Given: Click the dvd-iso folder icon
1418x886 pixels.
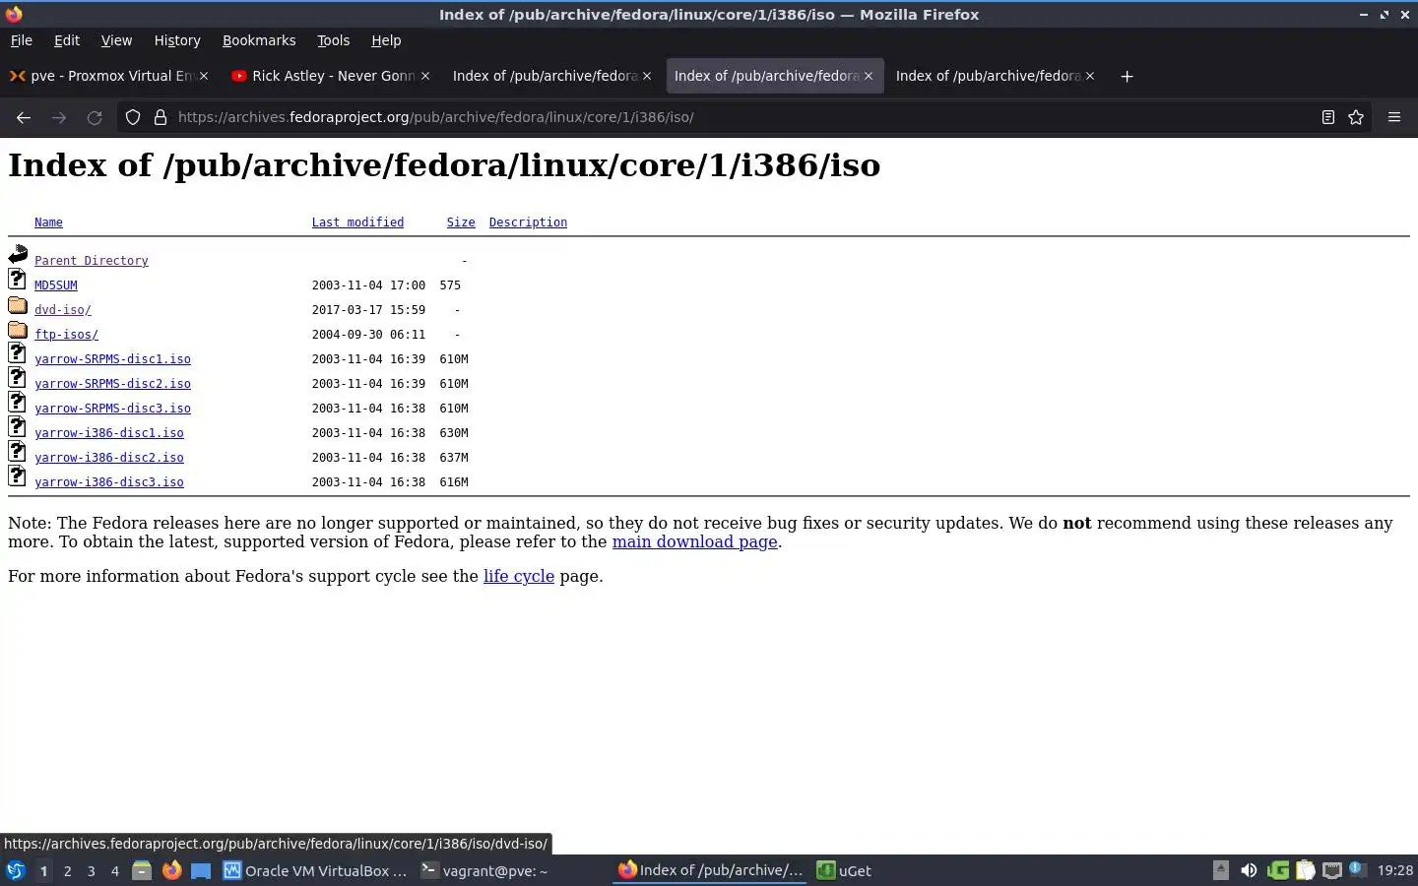Looking at the screenshot, I should [x=18, y=305].
